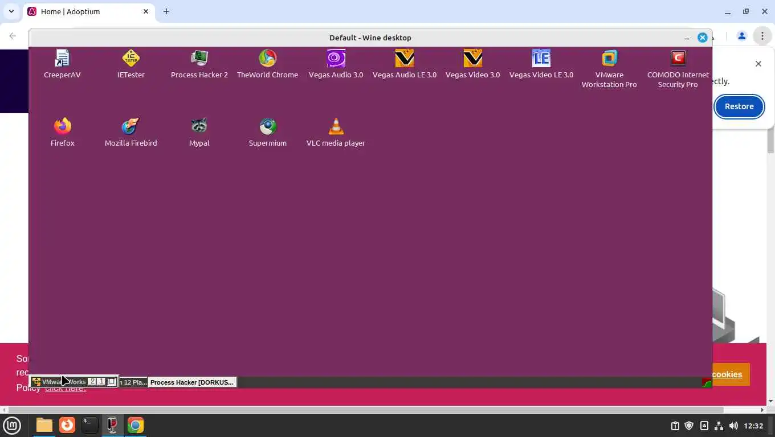
Task: Open the Chrome tab search dropdown
Action: 11,11
